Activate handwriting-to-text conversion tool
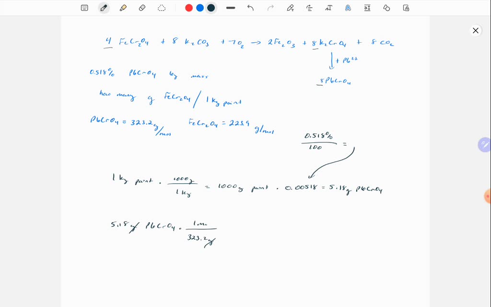 328,8
